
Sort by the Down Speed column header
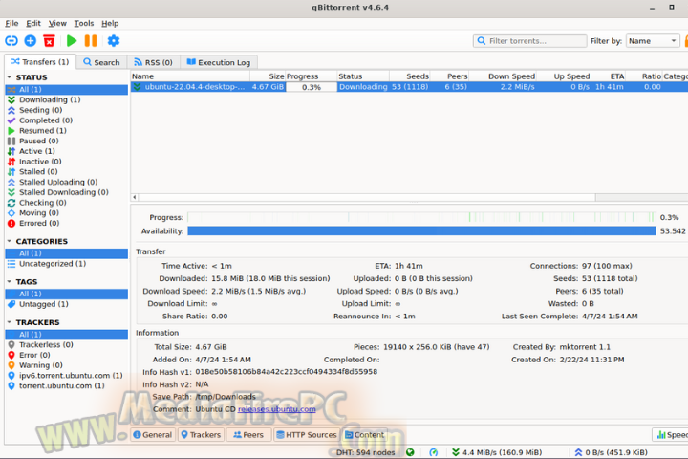[503, 76]
